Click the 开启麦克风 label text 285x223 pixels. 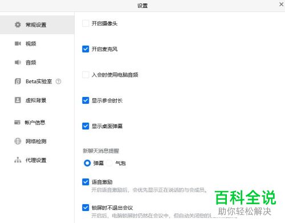(x=104, y=49)
